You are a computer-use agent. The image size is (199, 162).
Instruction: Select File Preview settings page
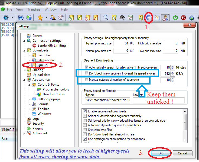[x=46, y=60]
